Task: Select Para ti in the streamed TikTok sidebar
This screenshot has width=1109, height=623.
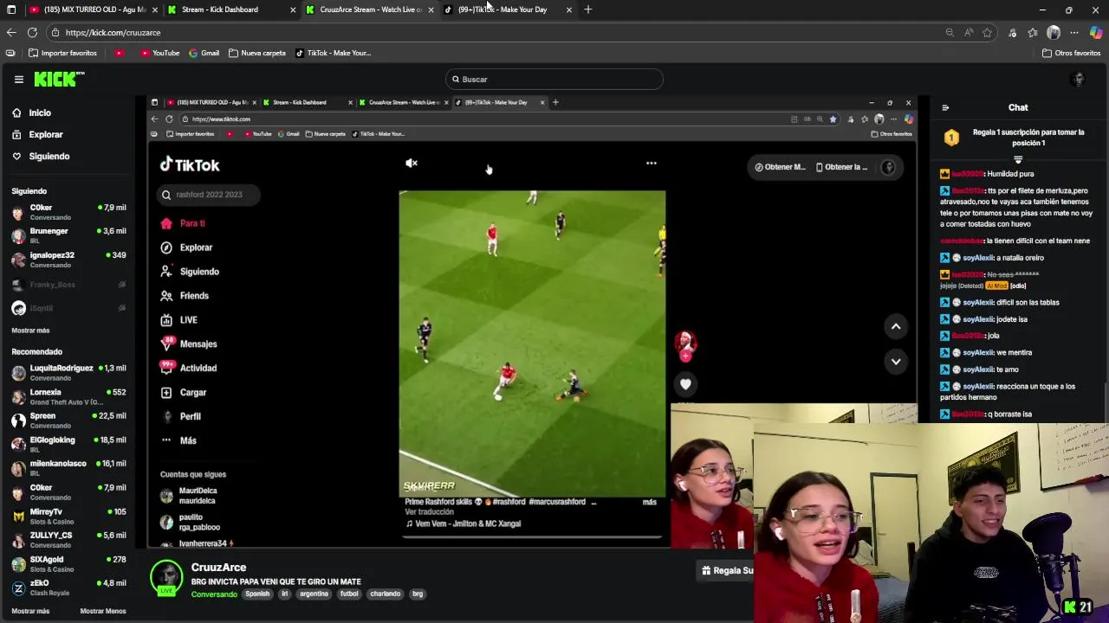Action: coord(183,223)
